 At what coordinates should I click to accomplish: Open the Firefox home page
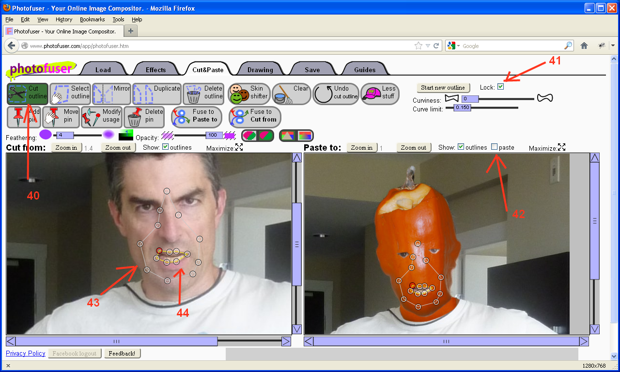click(584, 46)
